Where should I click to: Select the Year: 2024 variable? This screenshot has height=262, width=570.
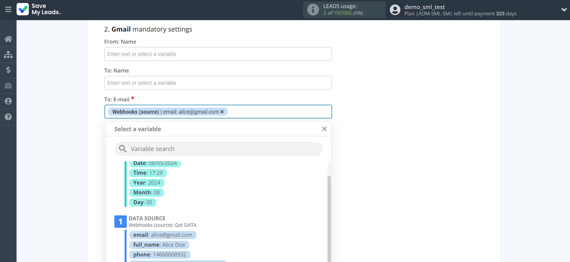(147, 183)
